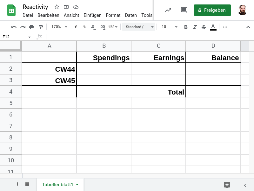The image size is (254, 191).
Task: Switch to the Tabellenblatt1 sheet tab
Action: (x=58, y=185)
